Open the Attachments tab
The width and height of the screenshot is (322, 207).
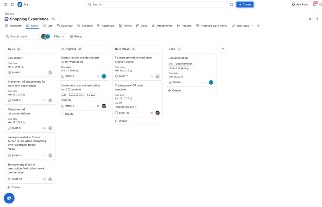(162, 26)
